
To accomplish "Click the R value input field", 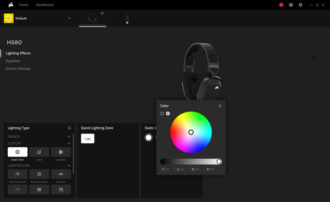I will 167,169.
